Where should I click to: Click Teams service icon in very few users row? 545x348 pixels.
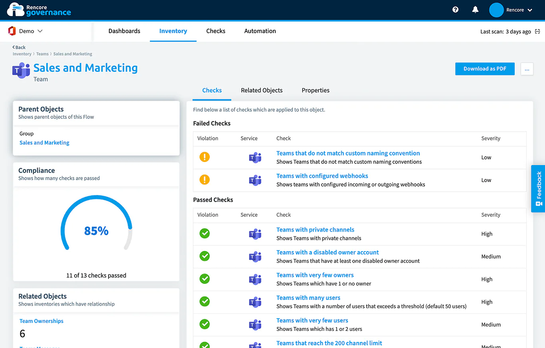(255, 325)
